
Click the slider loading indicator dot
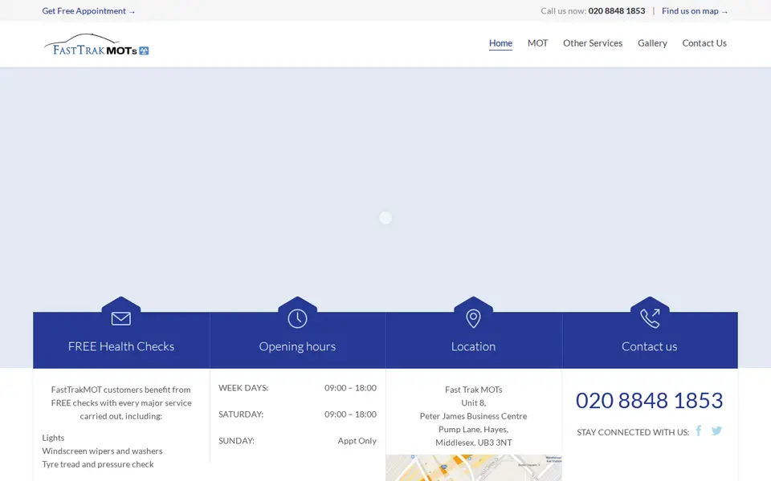pos(385,217)
